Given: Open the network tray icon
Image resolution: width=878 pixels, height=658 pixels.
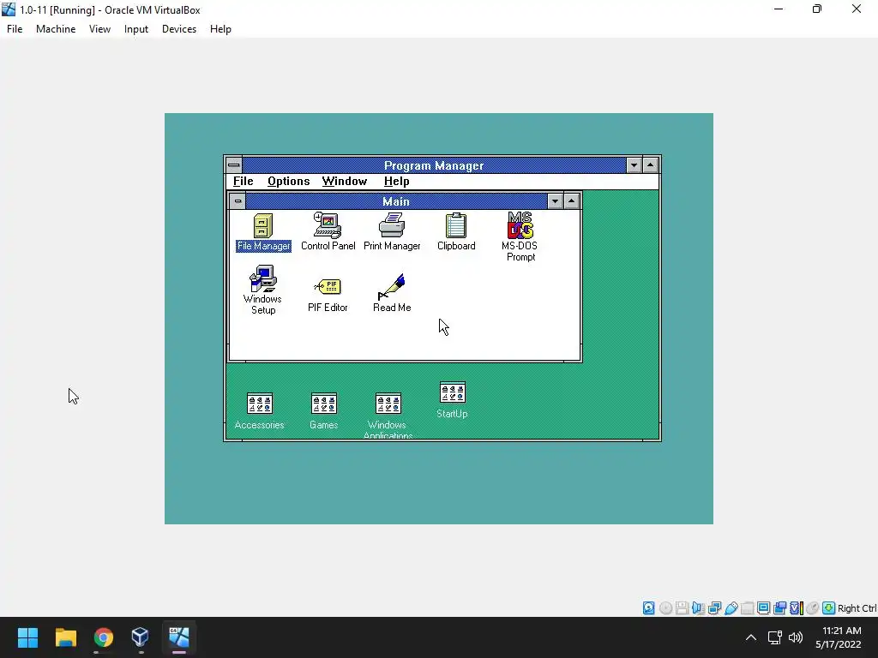Looking at the screenshot, I should coord(775,637).
